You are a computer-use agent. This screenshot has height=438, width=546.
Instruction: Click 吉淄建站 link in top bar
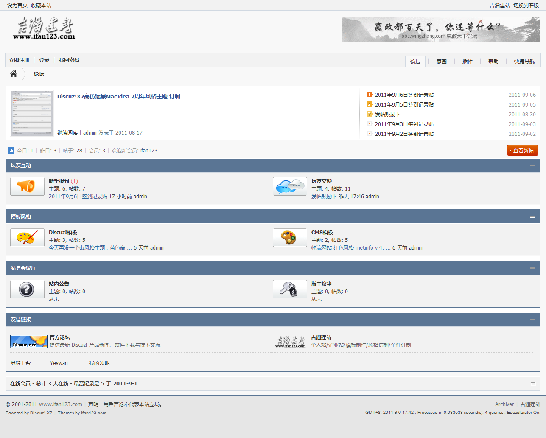pos(500,5)
